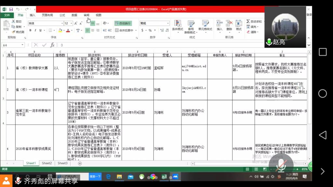The width and height of the screenshot is (333, 187).
Task: Switch to the Data (数据) tab
Action: point(74,15)
